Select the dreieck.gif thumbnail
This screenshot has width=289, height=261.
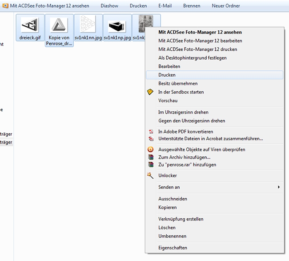(30, 24)
